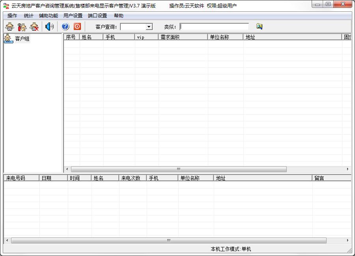Click the call log scrollbar right arrow
The height and width of the screenshot is (256, 355).
pyautogui.click(x=348, y=240)
